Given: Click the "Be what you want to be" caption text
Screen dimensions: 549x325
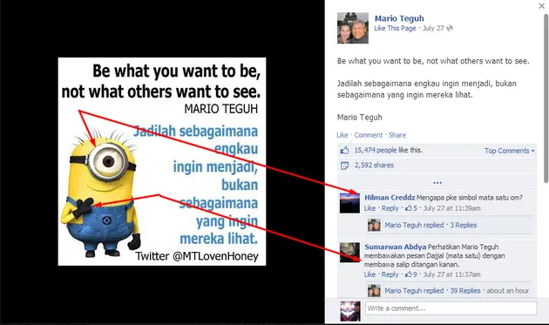Looking at the screenshot, I should coord(433,61).
